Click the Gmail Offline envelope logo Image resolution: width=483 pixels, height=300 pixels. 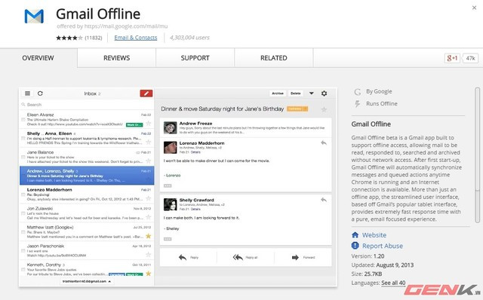[34, 17]
